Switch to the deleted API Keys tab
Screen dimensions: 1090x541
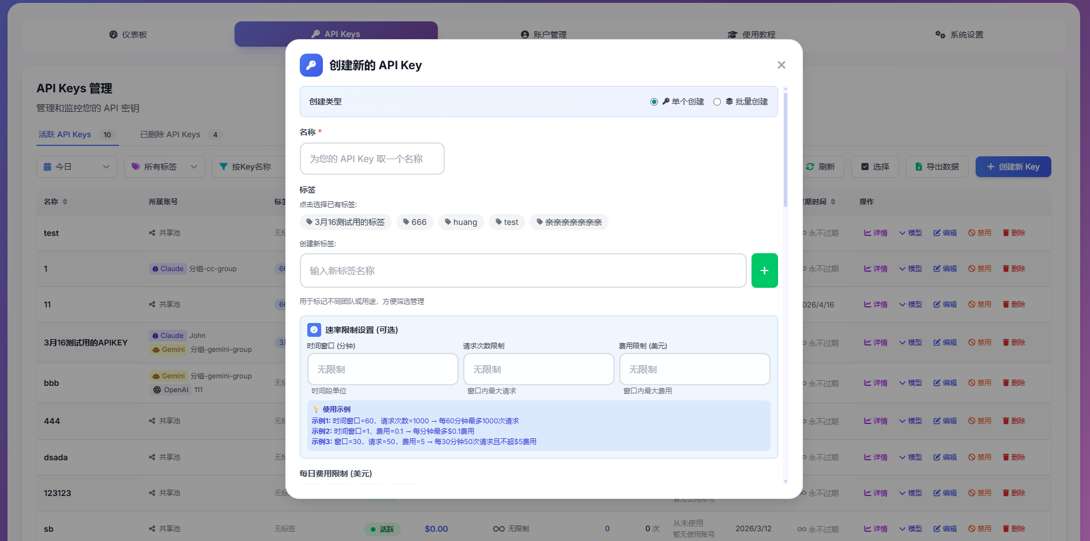coord(170,134)
